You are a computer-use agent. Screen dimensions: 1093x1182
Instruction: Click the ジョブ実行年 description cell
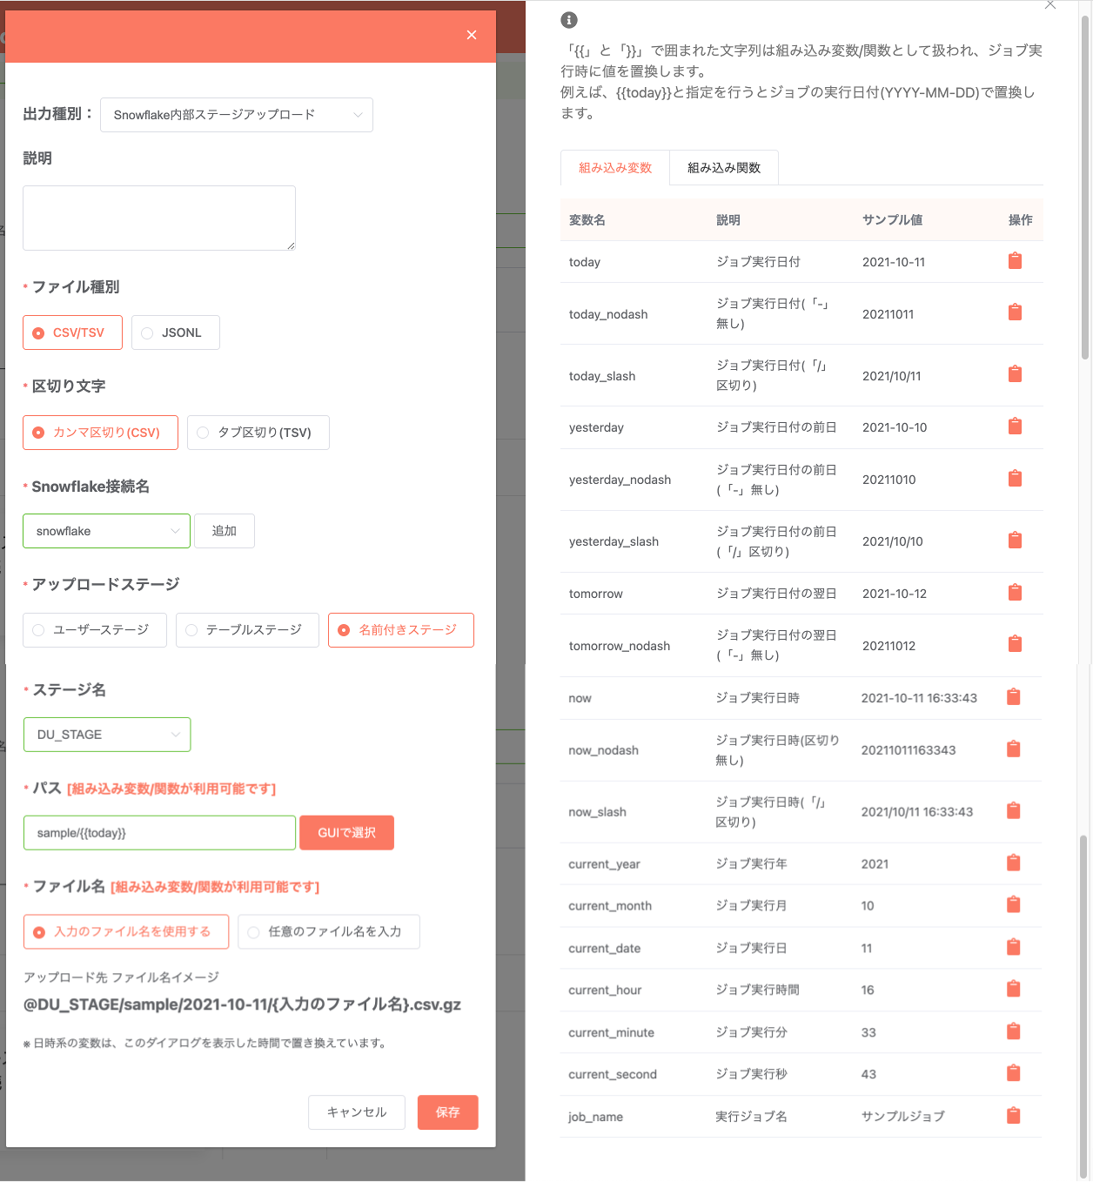751,864
